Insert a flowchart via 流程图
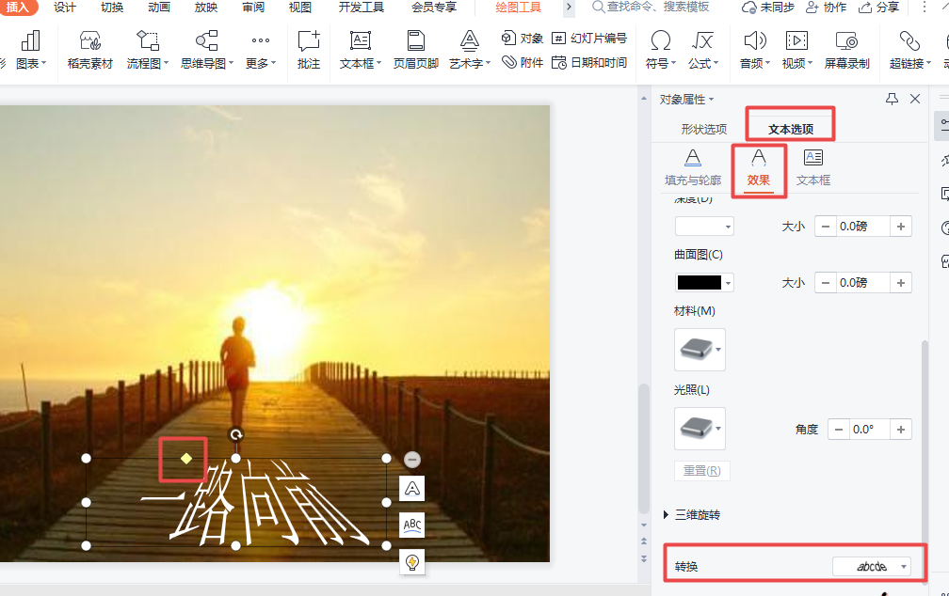949x596 pixels. 148,50
